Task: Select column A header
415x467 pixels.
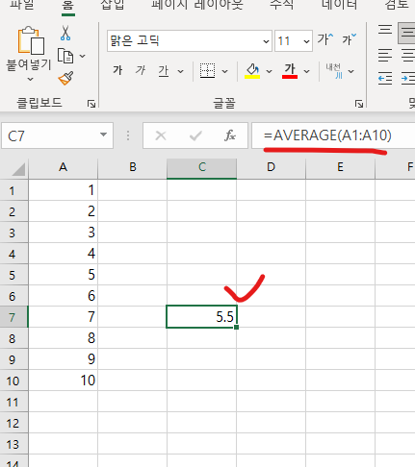Action: click(x=64, y=167)
